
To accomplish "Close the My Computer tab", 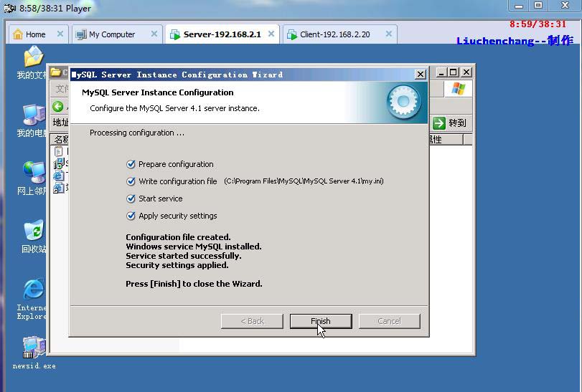I will point(154,34).
